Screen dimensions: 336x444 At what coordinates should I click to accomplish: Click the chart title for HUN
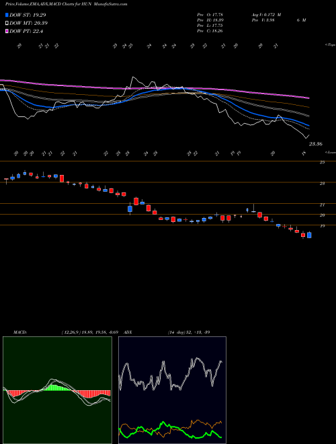point(66,4)
